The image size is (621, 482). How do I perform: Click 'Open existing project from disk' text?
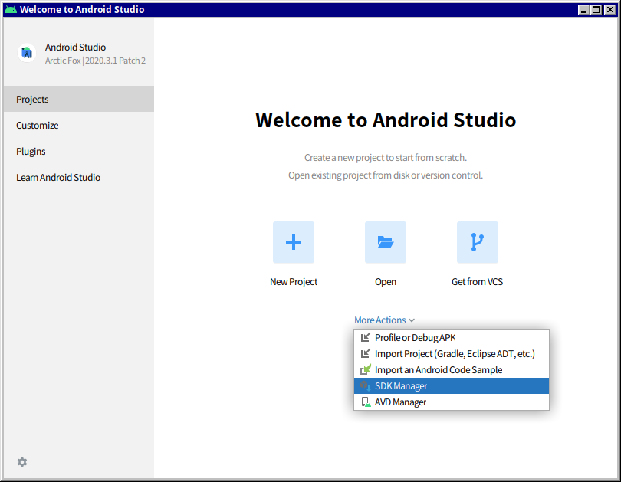pyautogui.click(x=386, y=175)
